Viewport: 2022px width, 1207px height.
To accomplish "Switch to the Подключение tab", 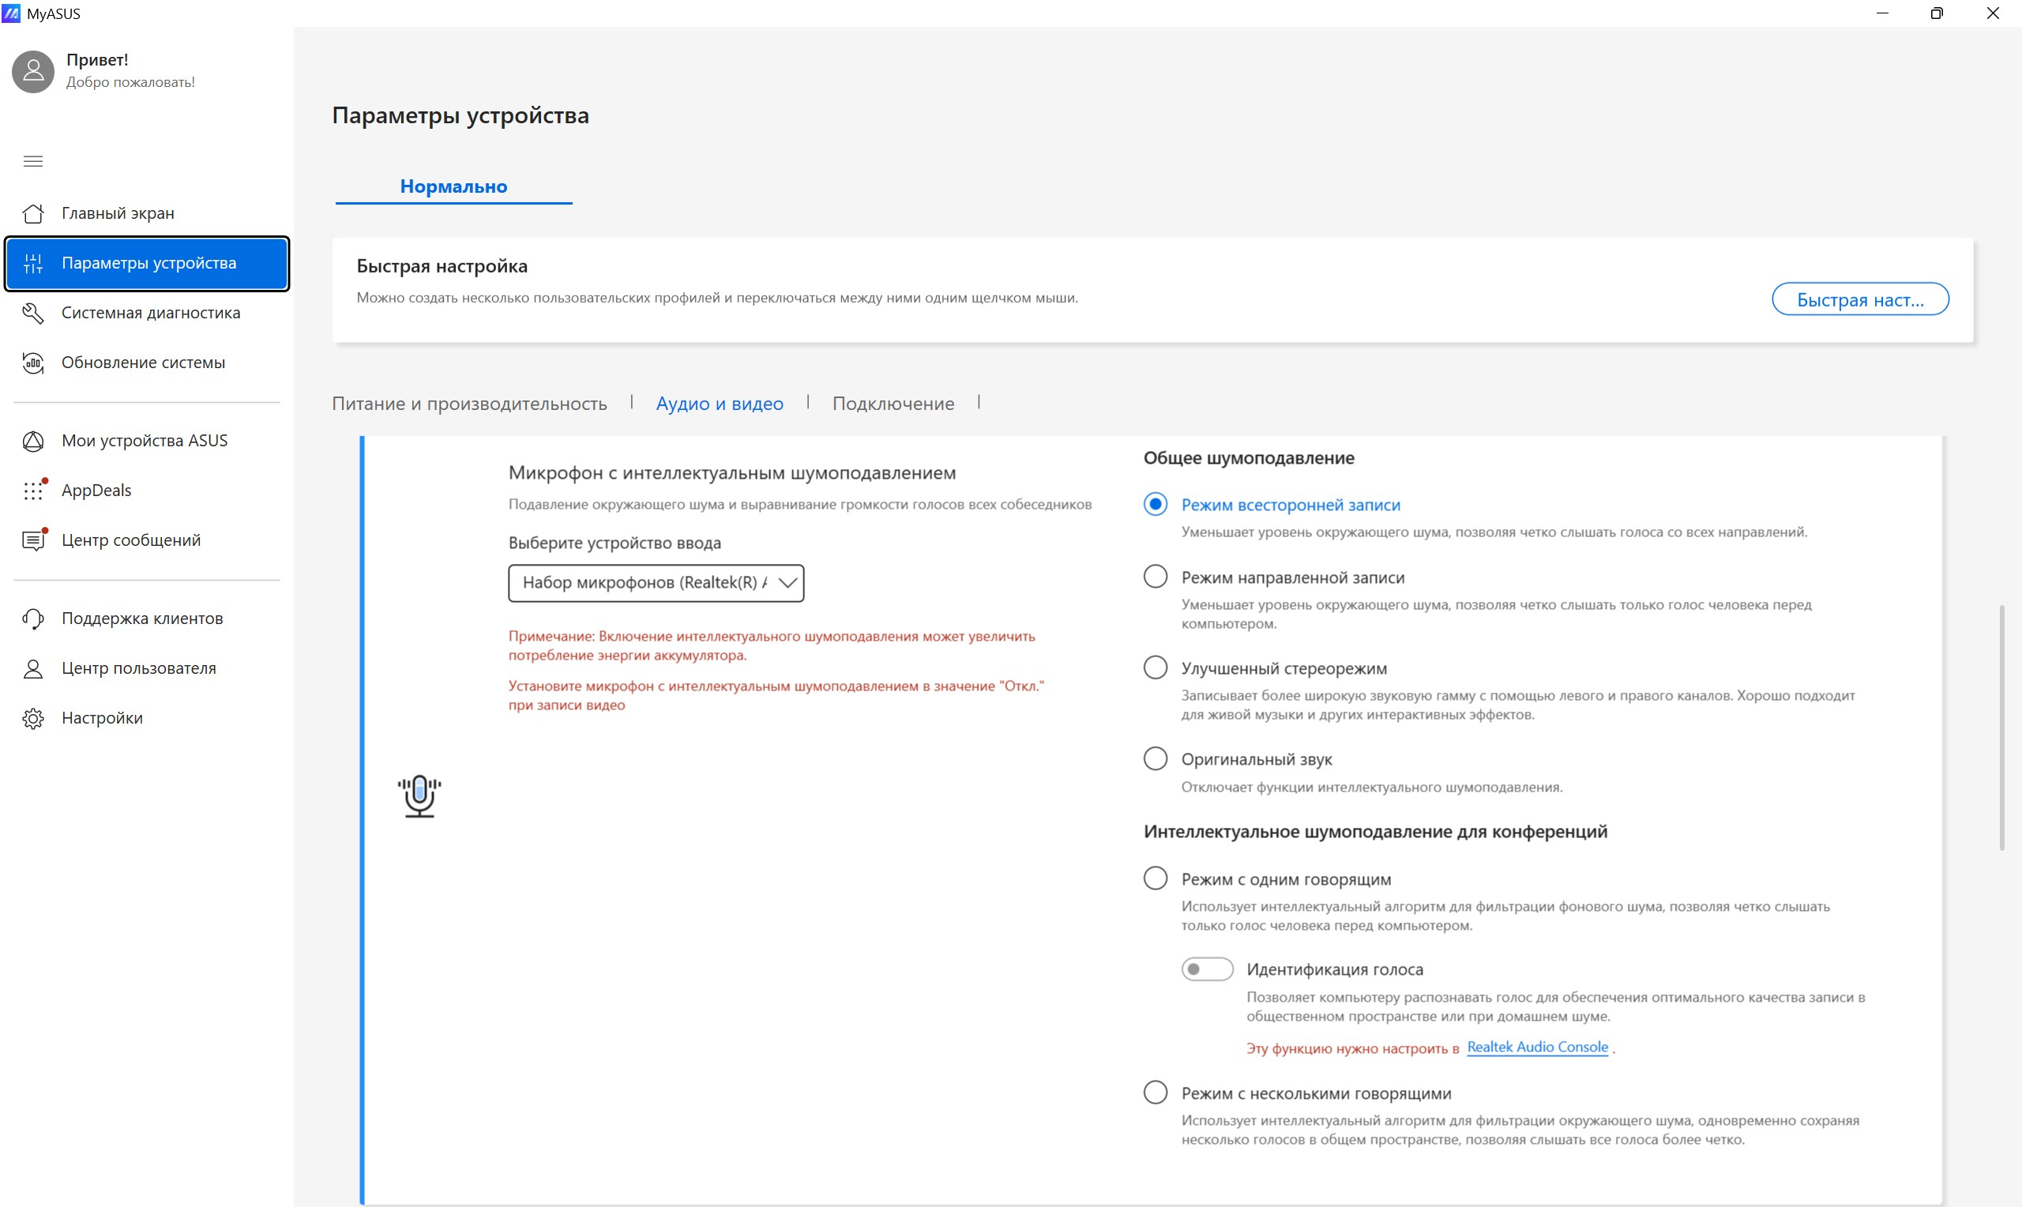I will 893,404.
